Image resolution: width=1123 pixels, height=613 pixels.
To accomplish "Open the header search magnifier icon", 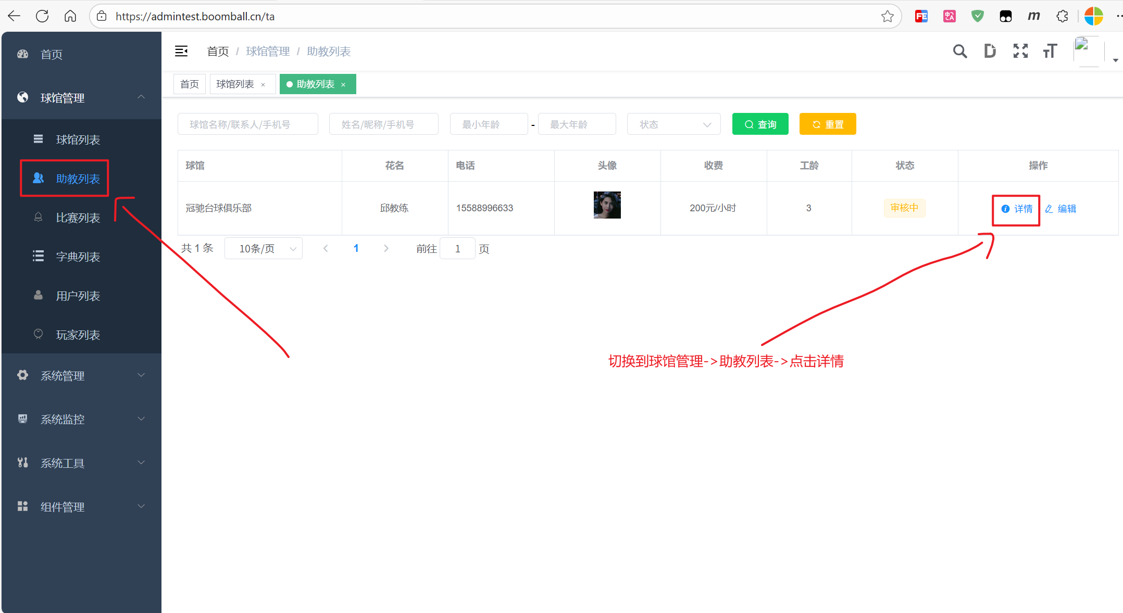I will [x=959, y=51].
